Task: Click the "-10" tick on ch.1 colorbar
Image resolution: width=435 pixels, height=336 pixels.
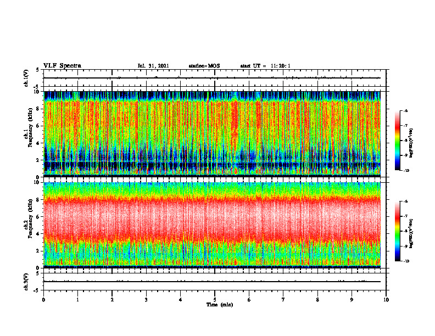Action: pos(406,171)
